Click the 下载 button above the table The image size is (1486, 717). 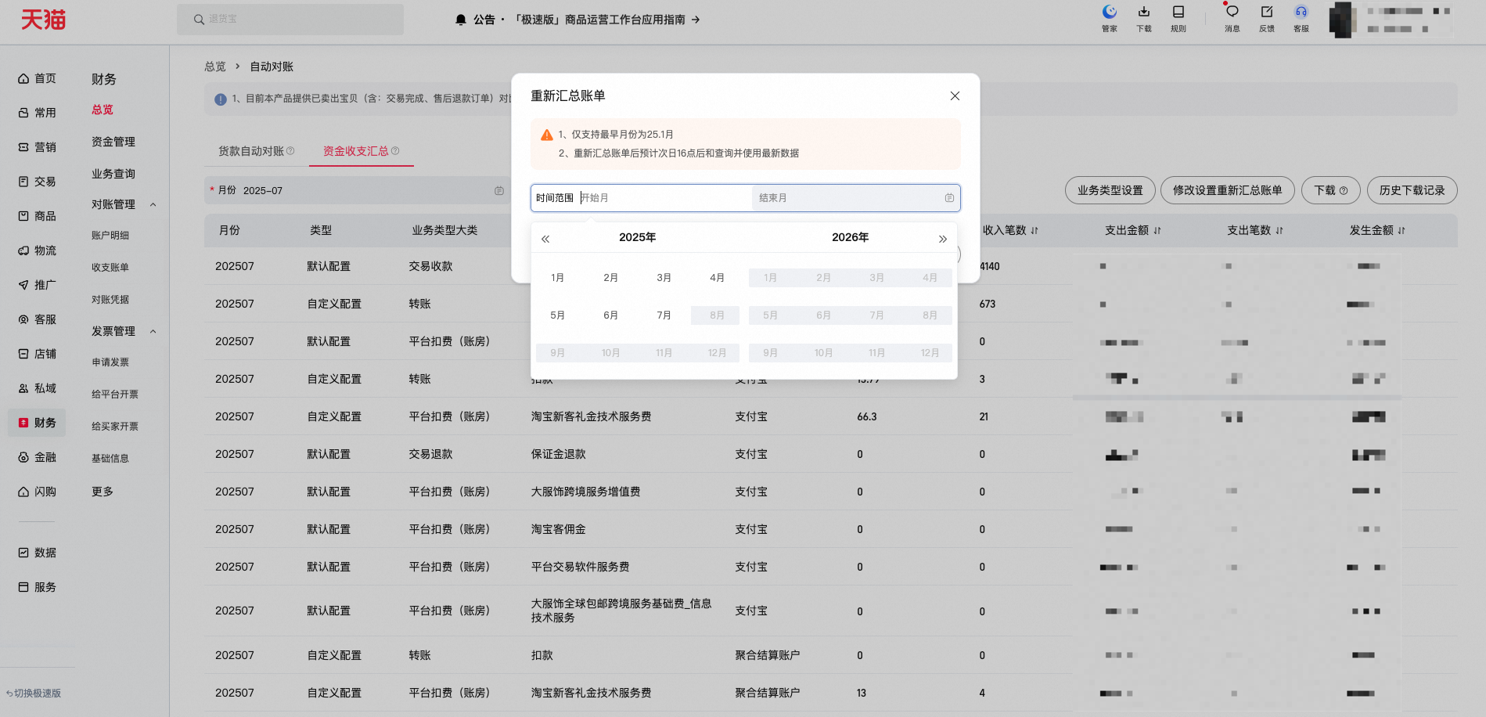(1330, 190)
